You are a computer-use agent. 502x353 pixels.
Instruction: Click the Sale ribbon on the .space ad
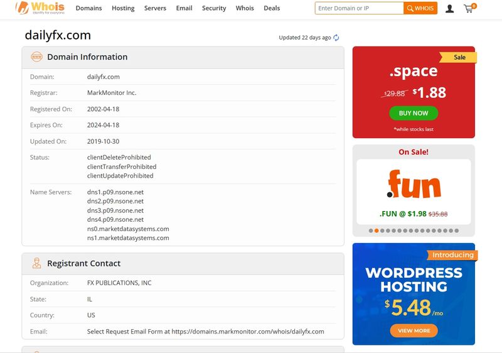coord(458,57)
